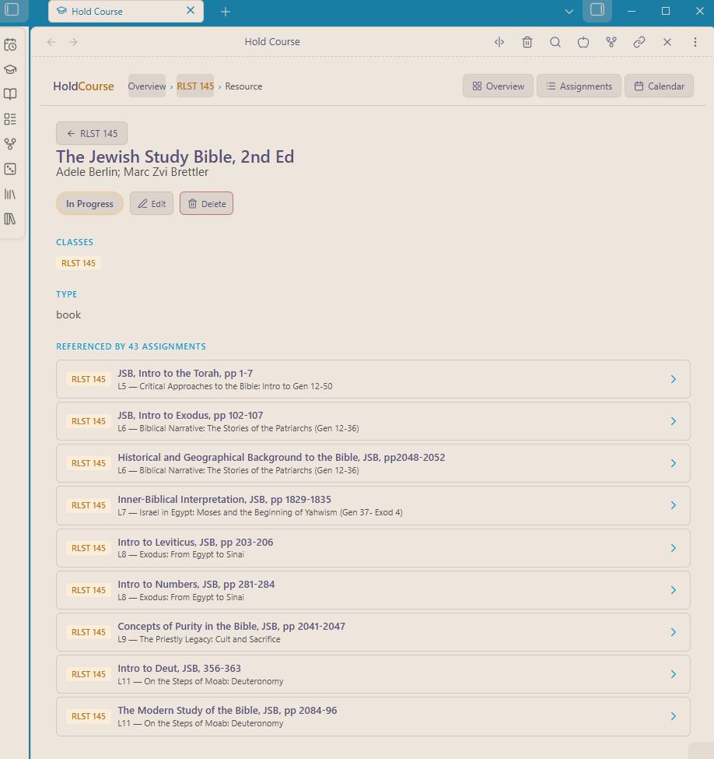Close the pane with header X icon

pos(667,42)
